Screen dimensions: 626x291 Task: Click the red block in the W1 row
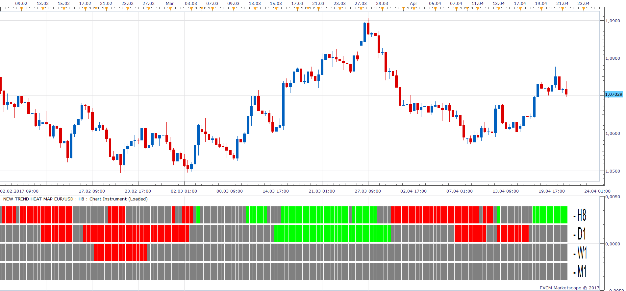pos(120,253)
